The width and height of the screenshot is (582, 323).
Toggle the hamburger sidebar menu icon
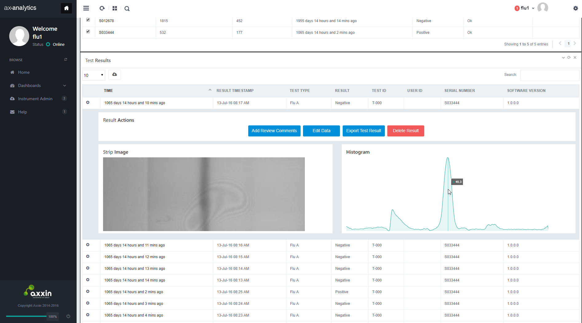(x=86, y=8)
